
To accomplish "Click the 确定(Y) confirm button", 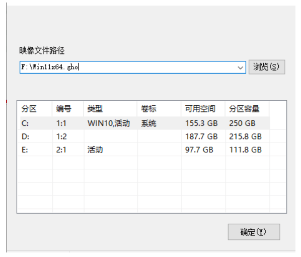I will click(254, 232).
